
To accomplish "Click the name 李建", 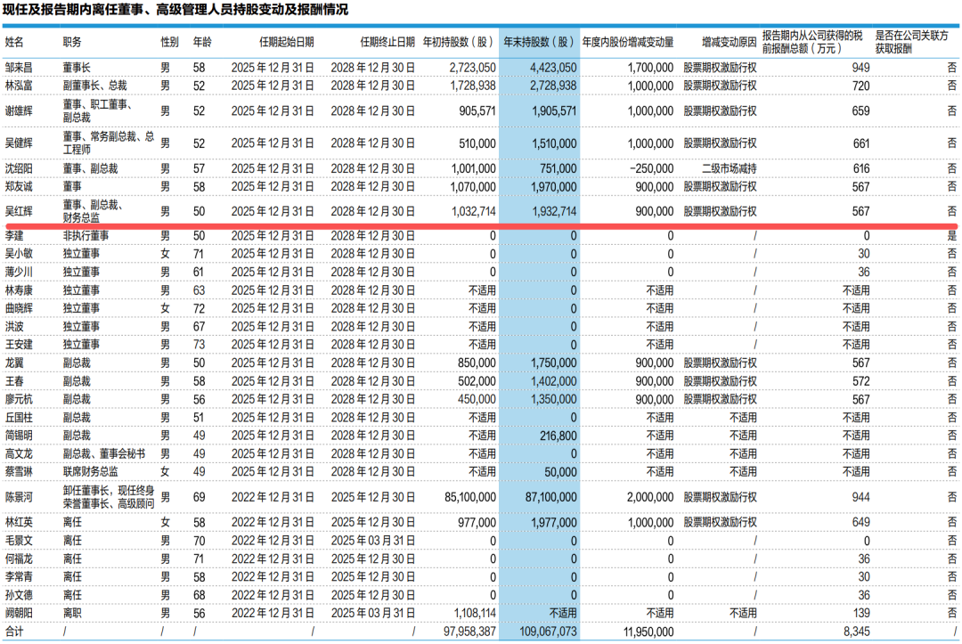I will 15,235.
